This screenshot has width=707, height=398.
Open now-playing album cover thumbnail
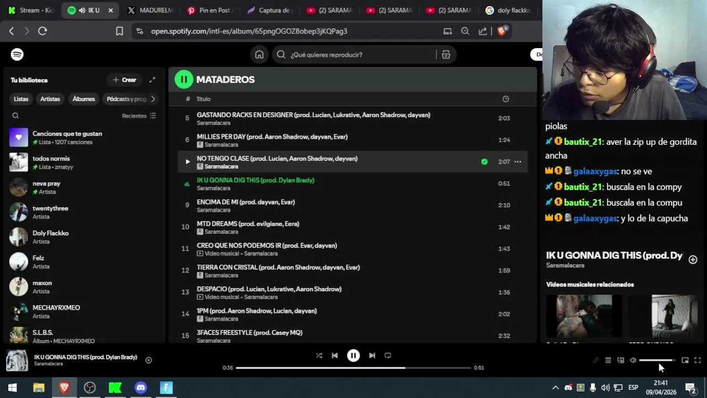(x=17, y=360)
